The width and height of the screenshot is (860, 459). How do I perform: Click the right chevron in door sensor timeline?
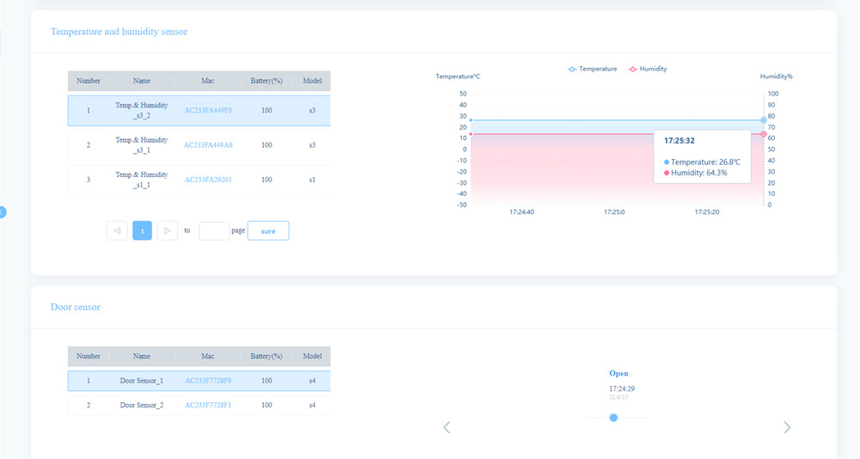[x=787, y=427]
